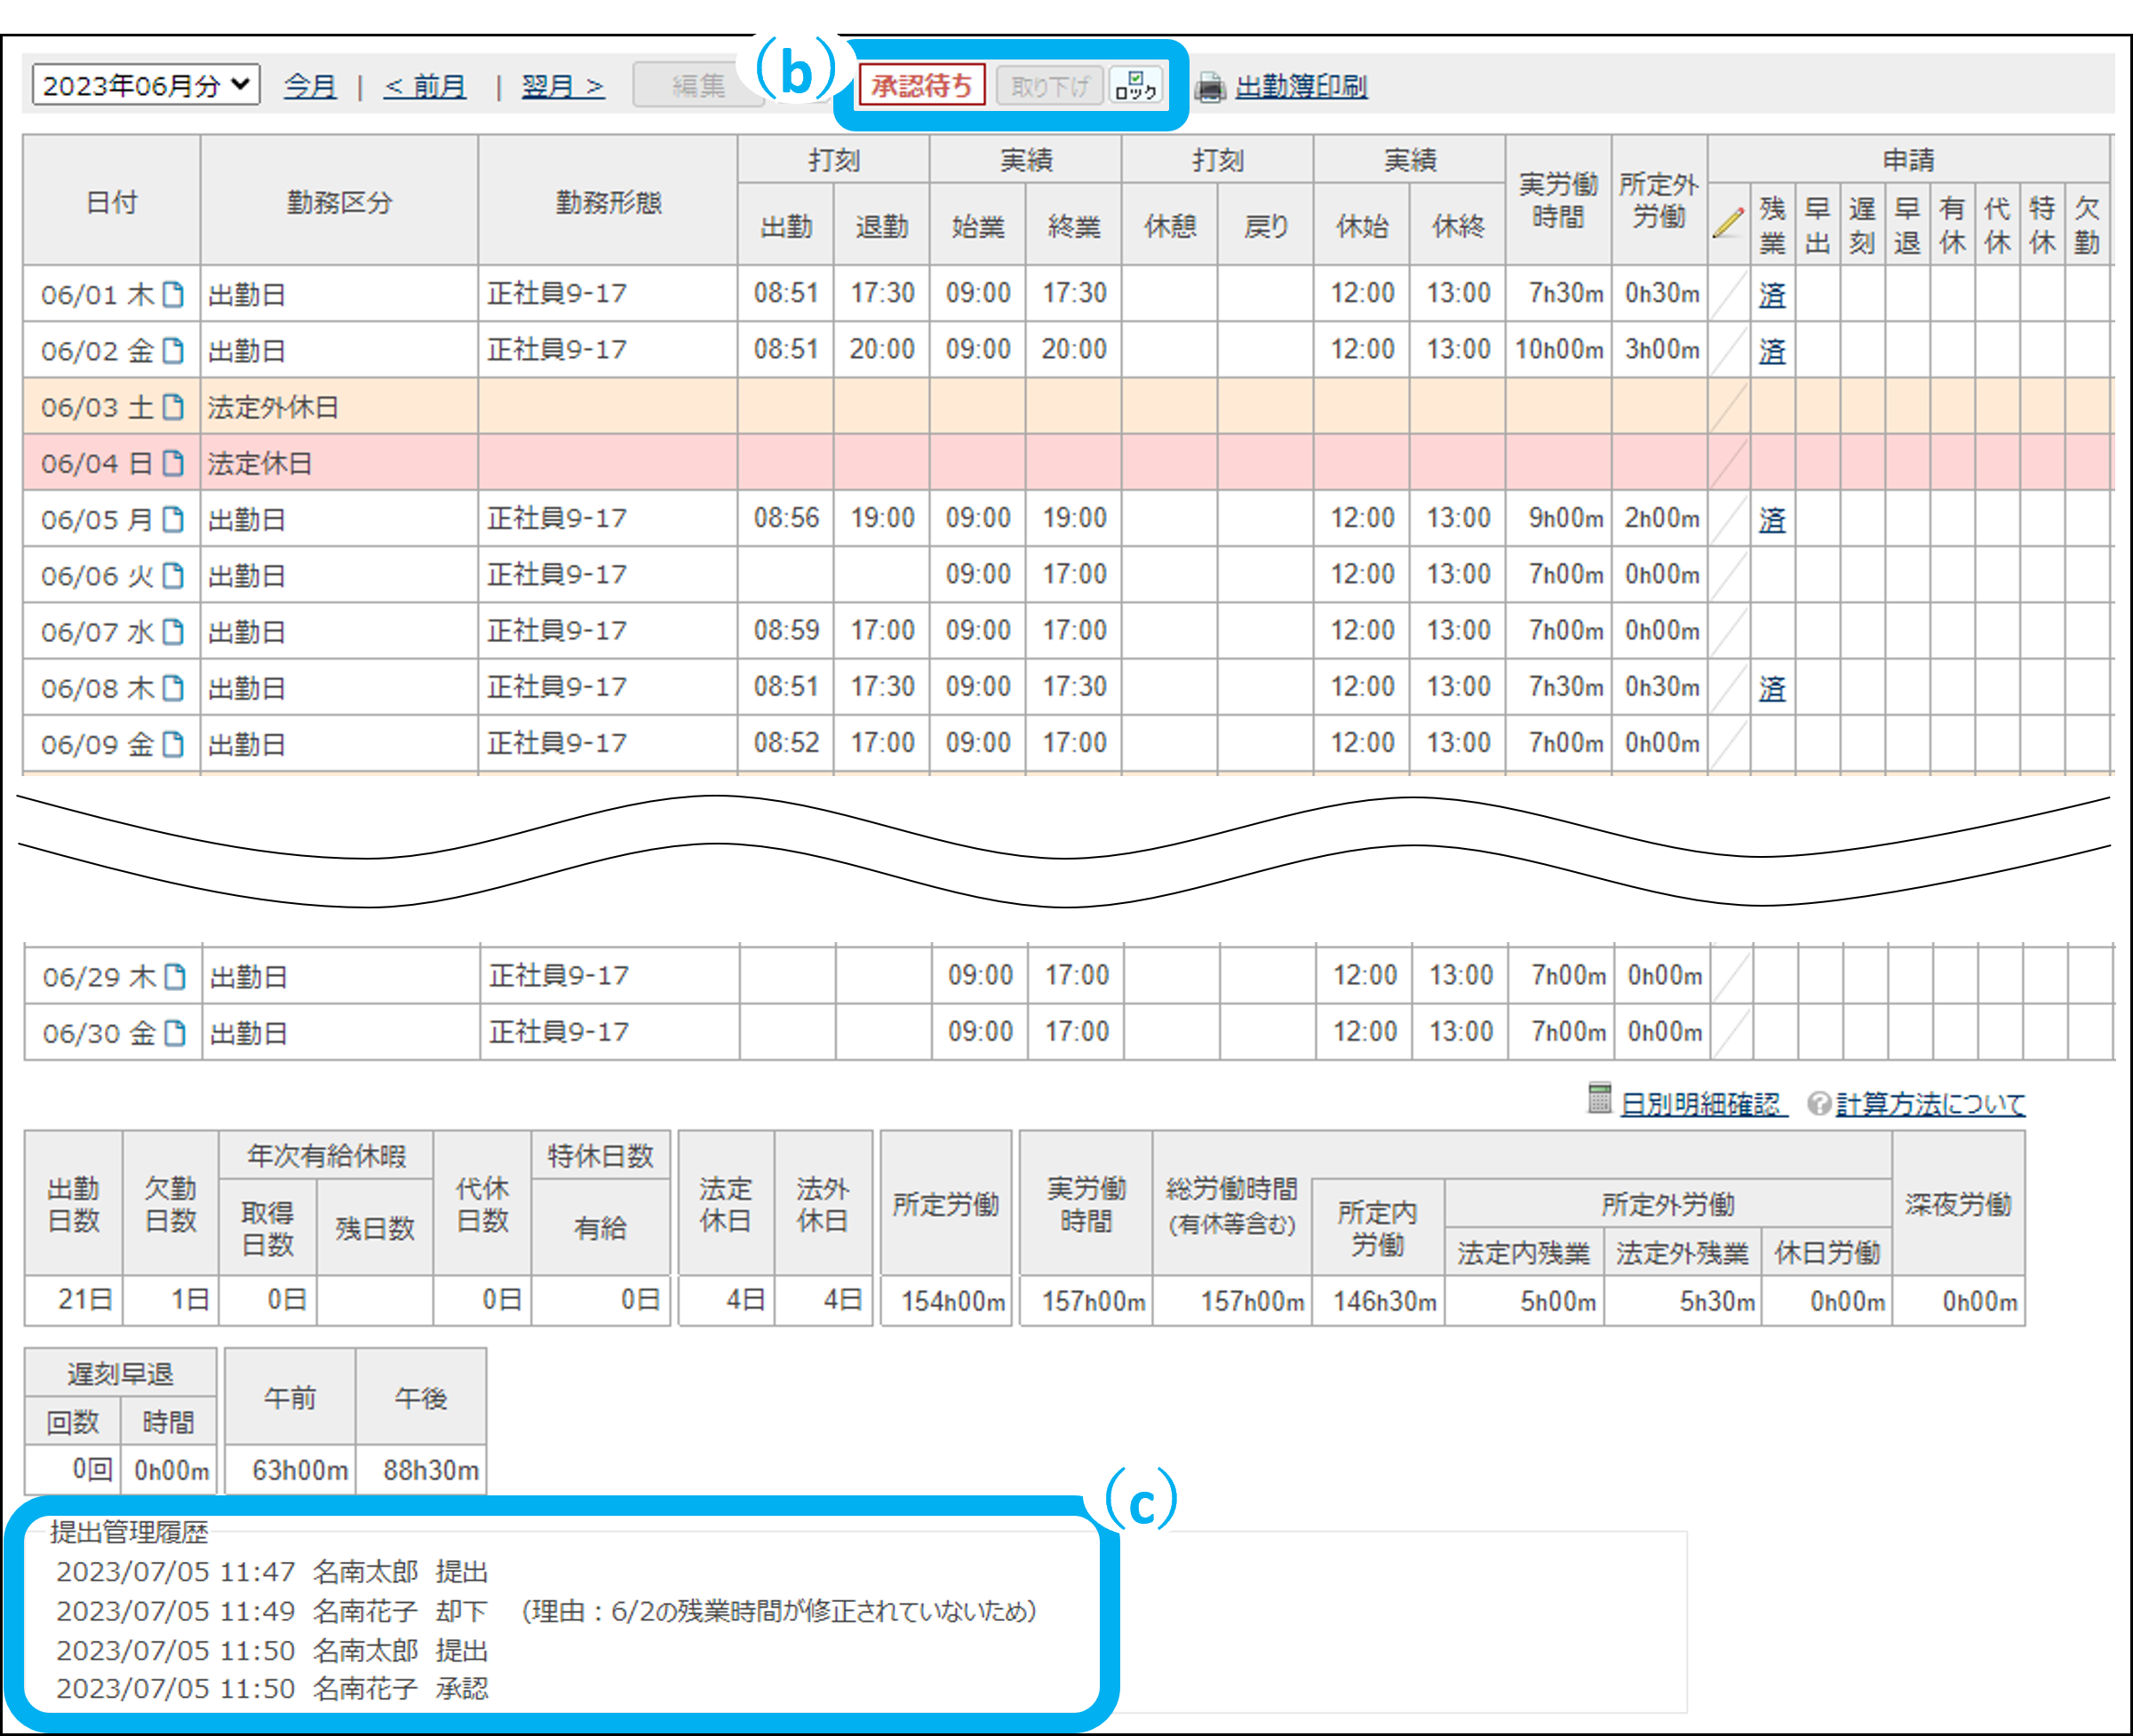Open the note icon for 06/05
The height and width of the screenshot is (1736, 2133).
tap(173, 519)
